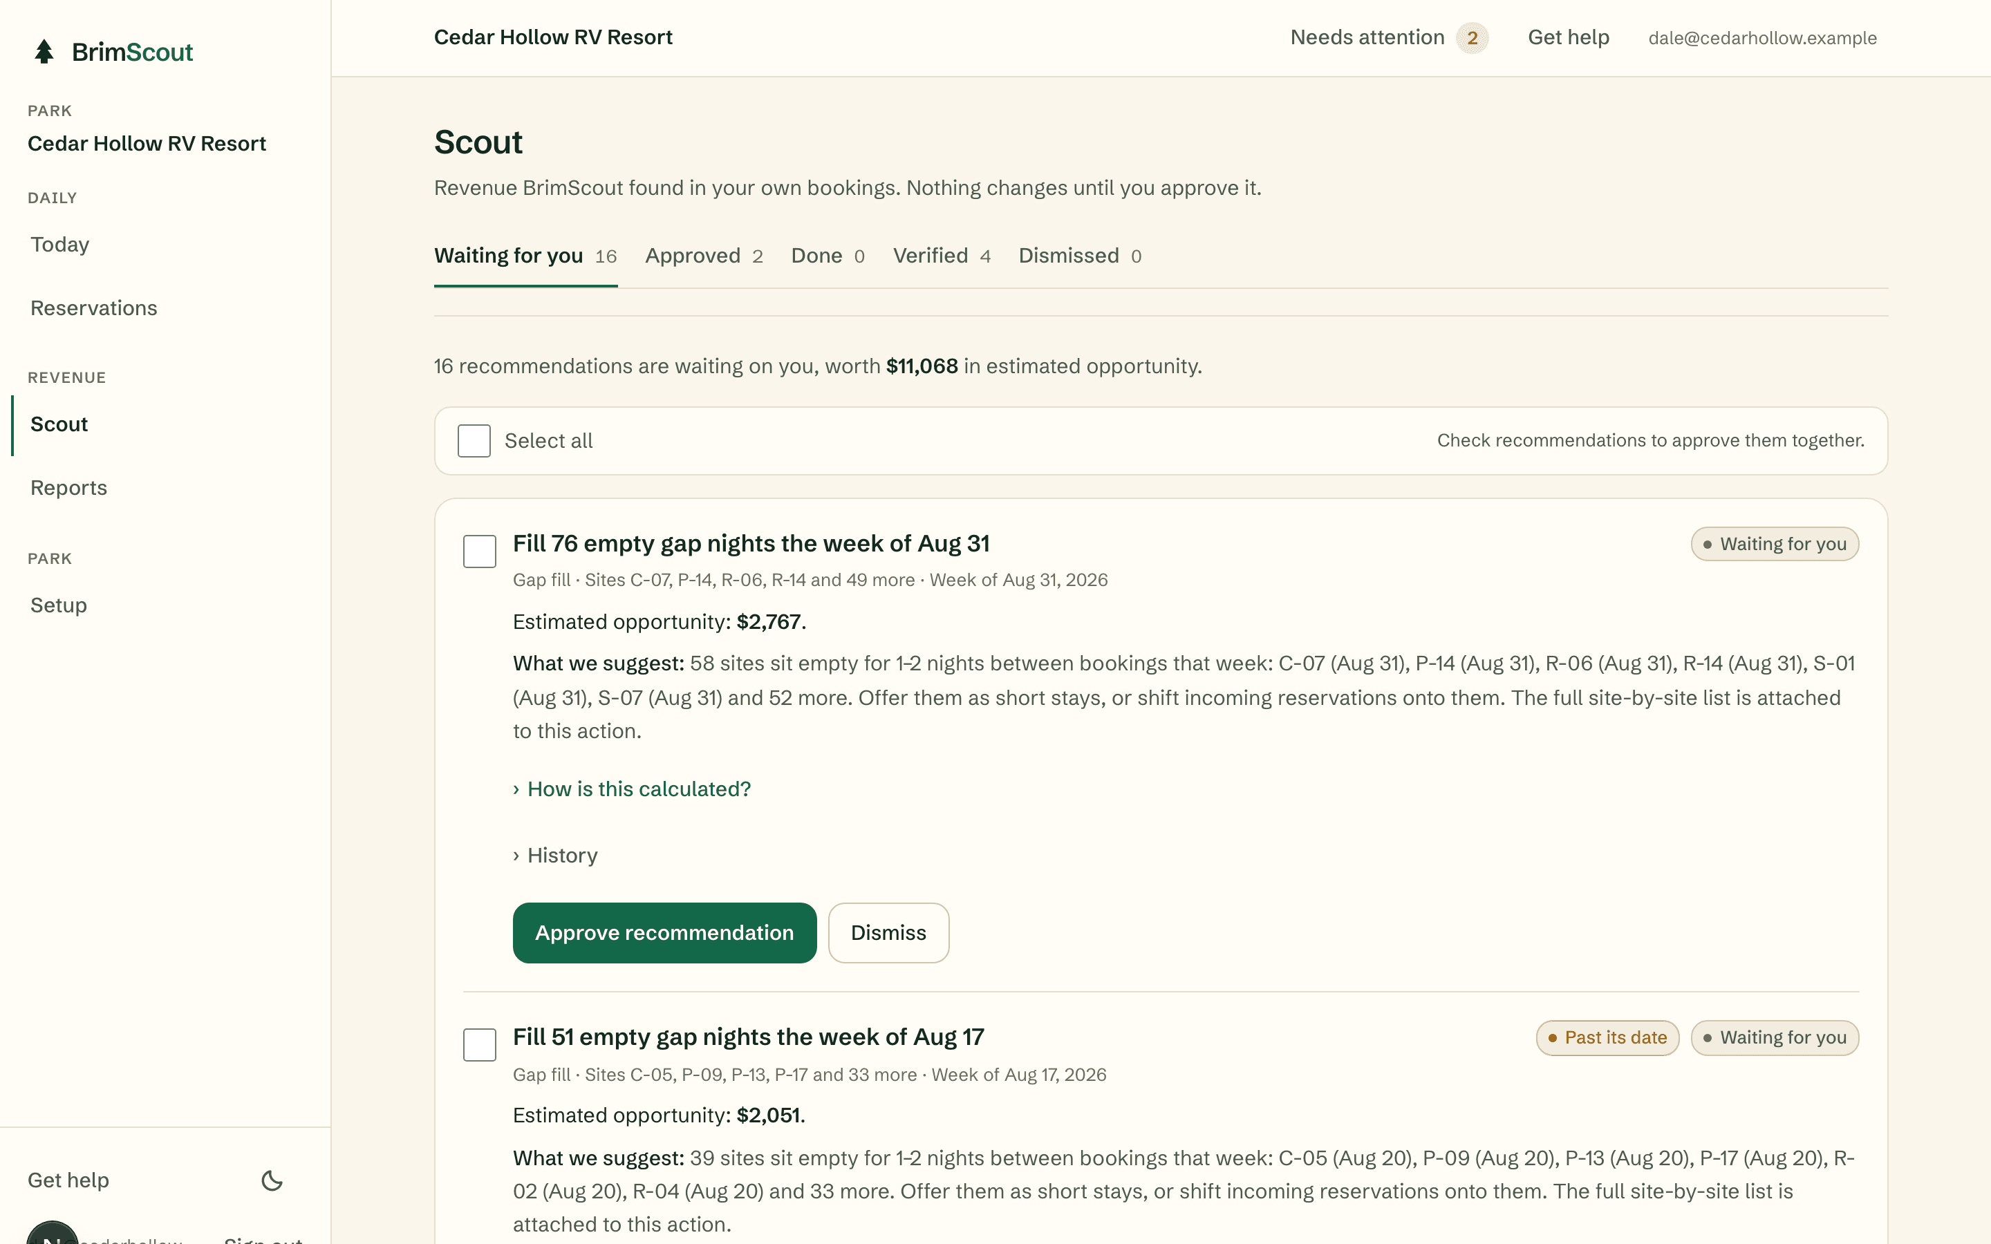
Task: Check the Aug 17 gap nights recommendation
Action: [480, 1045]
